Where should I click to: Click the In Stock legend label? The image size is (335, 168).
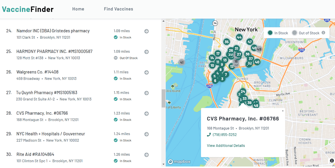281,33
